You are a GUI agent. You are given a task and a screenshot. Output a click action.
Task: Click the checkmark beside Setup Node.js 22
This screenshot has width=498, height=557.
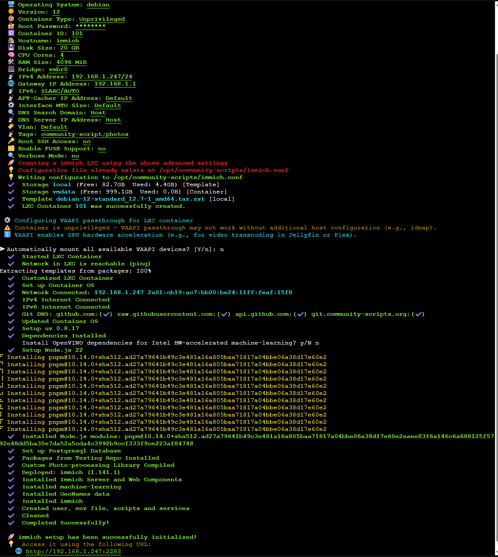pos(11,350)
